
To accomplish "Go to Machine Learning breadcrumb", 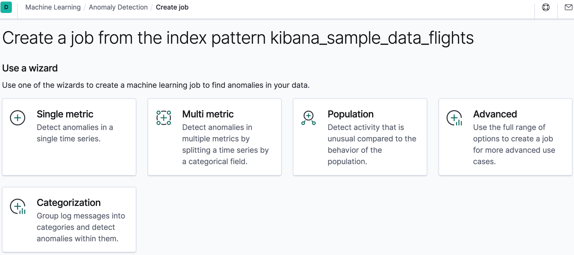I will 53,7.
